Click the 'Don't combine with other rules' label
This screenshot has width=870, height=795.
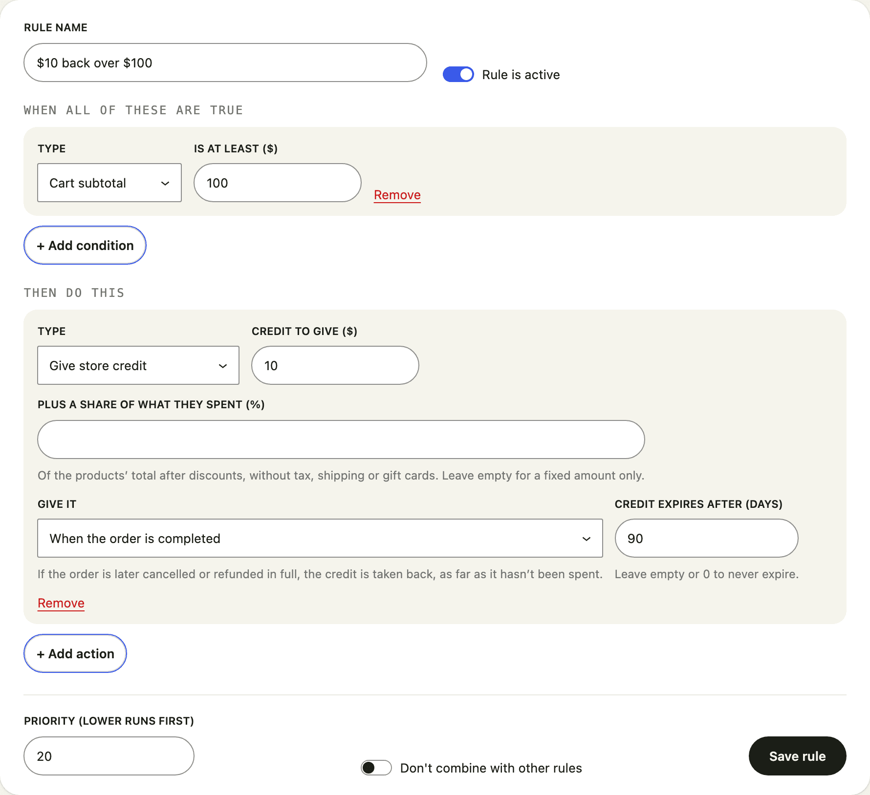point(491,768)
